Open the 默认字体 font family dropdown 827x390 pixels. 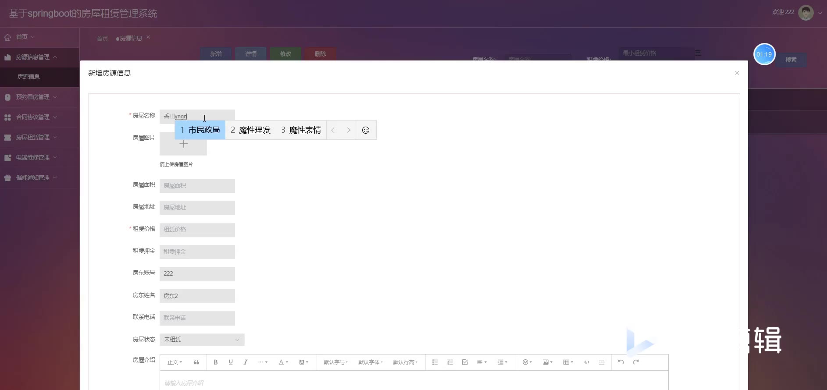coord(371,362)
